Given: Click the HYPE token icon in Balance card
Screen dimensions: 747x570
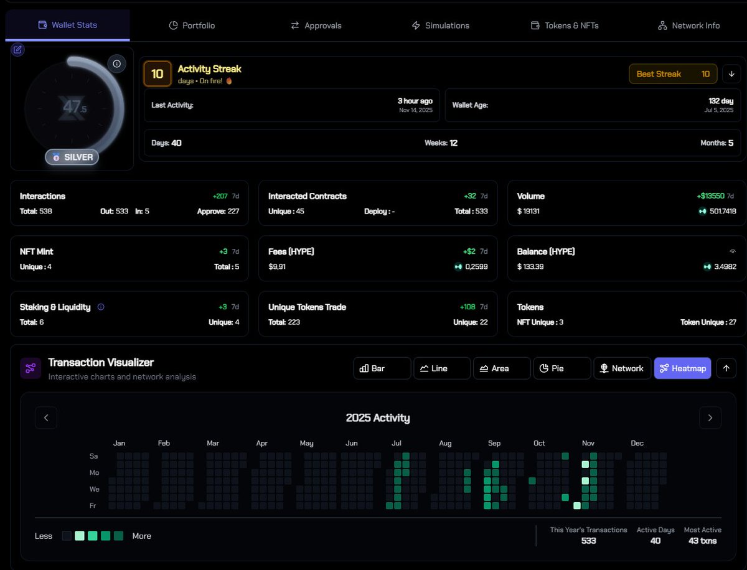Looking at the screenshot, I should point(707,267).
